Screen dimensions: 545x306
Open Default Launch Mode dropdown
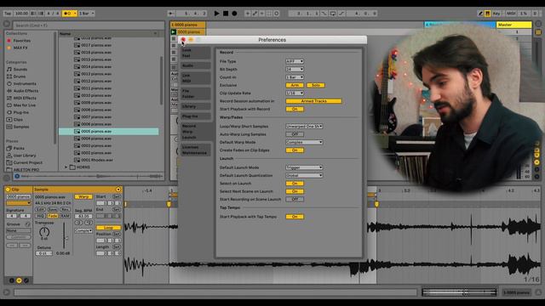click(304, 167)
